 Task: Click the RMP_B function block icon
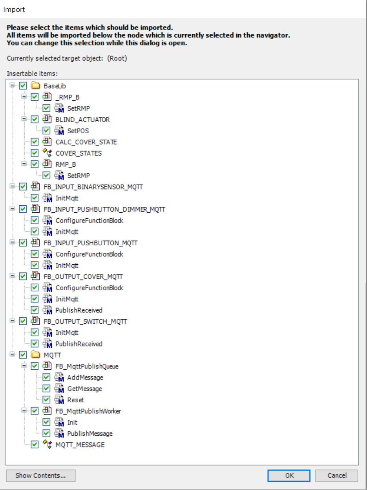(47, 164)
